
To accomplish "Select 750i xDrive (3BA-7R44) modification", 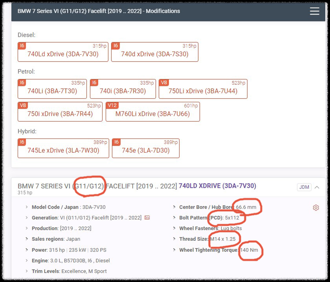I will coord(60,112).
